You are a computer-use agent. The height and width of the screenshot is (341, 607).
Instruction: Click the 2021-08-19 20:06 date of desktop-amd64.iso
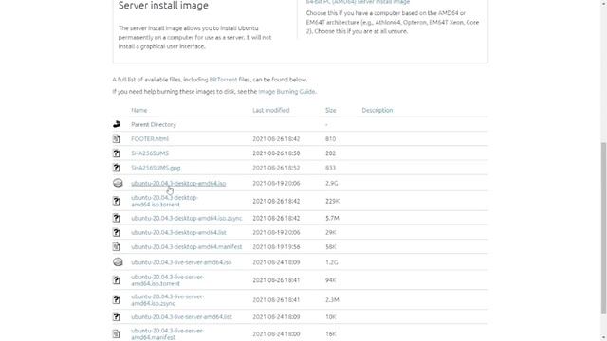coord(276,183)
